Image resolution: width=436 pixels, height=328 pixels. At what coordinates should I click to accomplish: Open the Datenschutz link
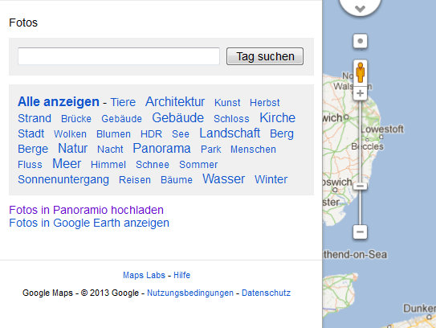coord(266,293)
